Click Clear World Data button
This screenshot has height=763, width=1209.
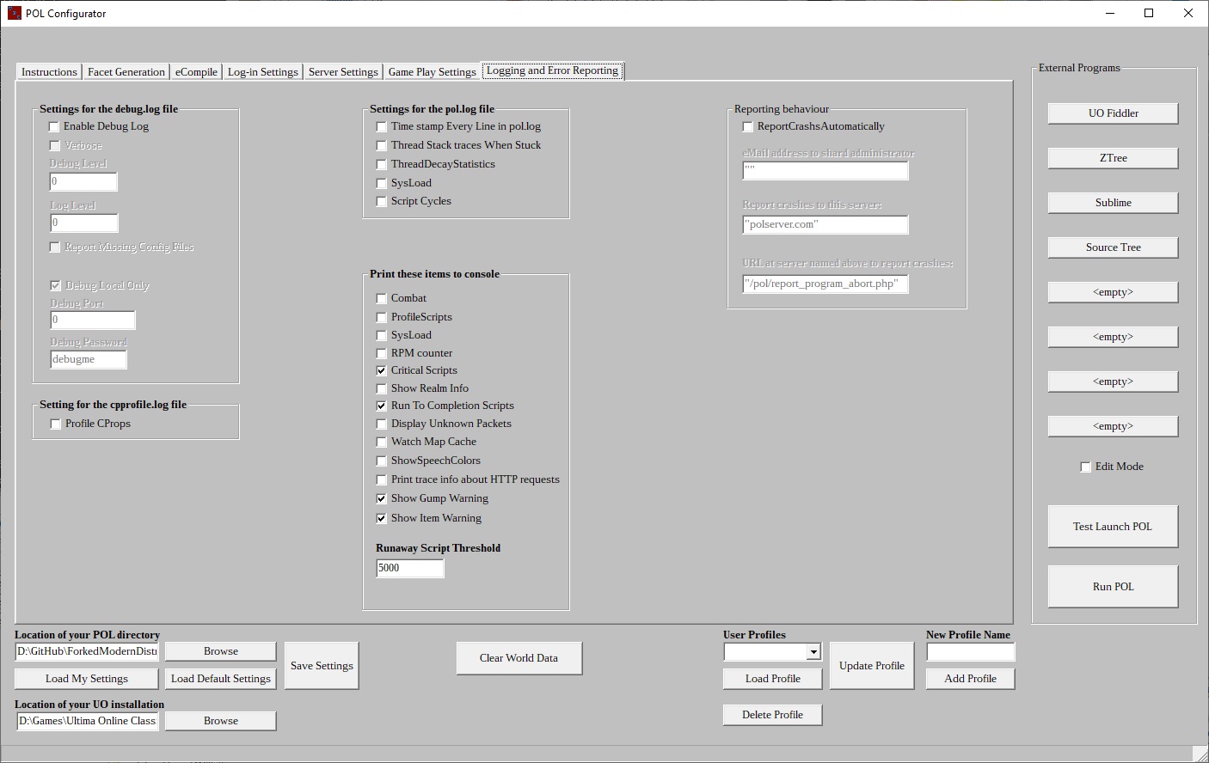(519, 658)
